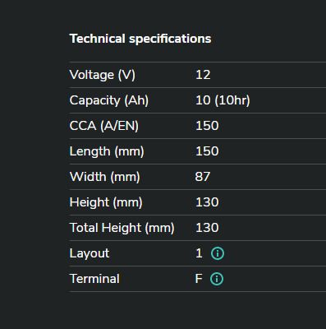Image resolution: width=326 pixels, height=329 pixels.
Task: Open the Layout info icon
Action: [218, 253]
